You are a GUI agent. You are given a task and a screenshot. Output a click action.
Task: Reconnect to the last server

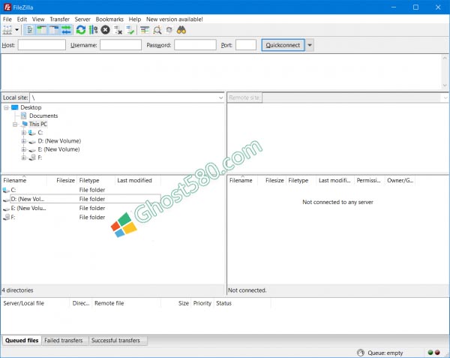[130, 30]
